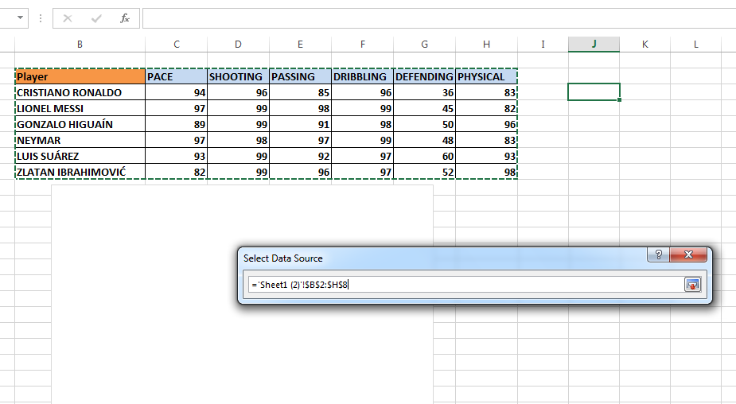Close the Select Data Source dialog
This screenshot has width=736, height=404.
click(x=688, y=254)
